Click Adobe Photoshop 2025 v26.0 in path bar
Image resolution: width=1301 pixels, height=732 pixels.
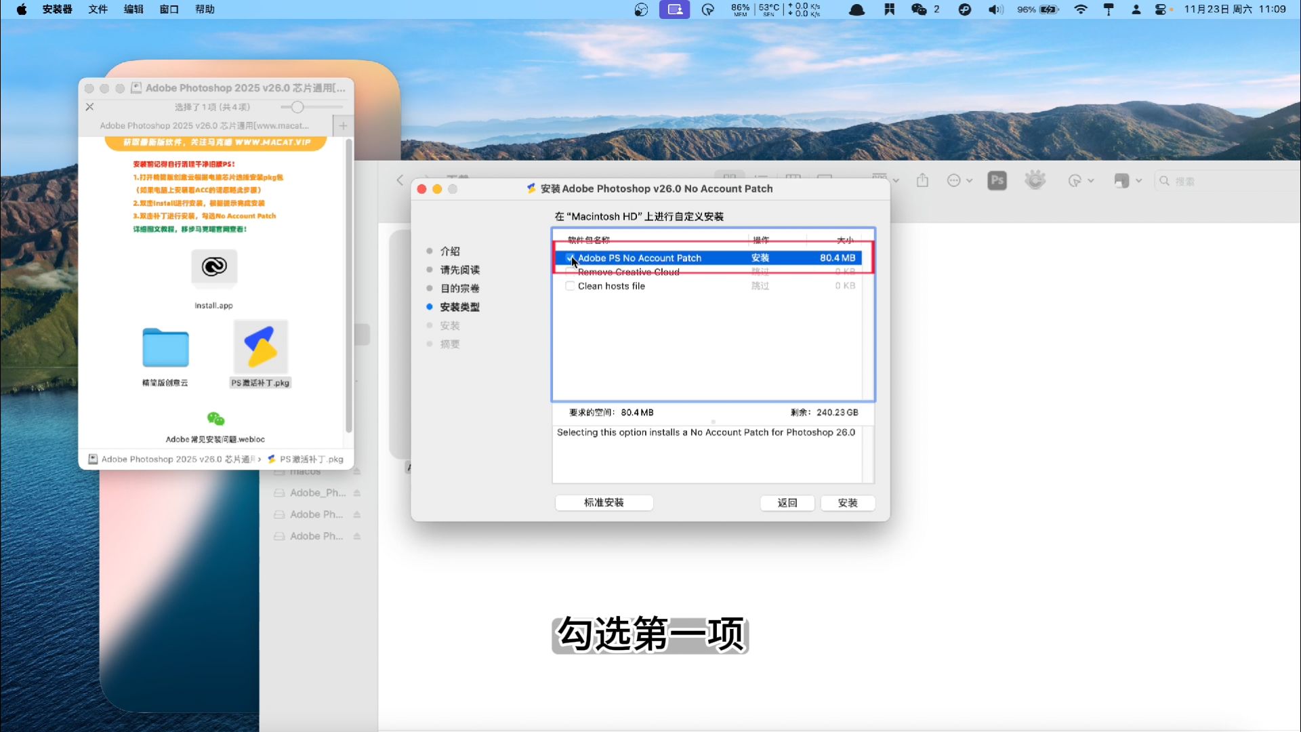click(x=172, y=459)
